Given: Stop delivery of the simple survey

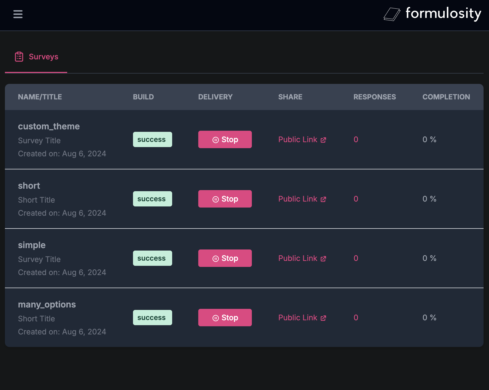Looking at the screenshot, I should coord(225,258).
